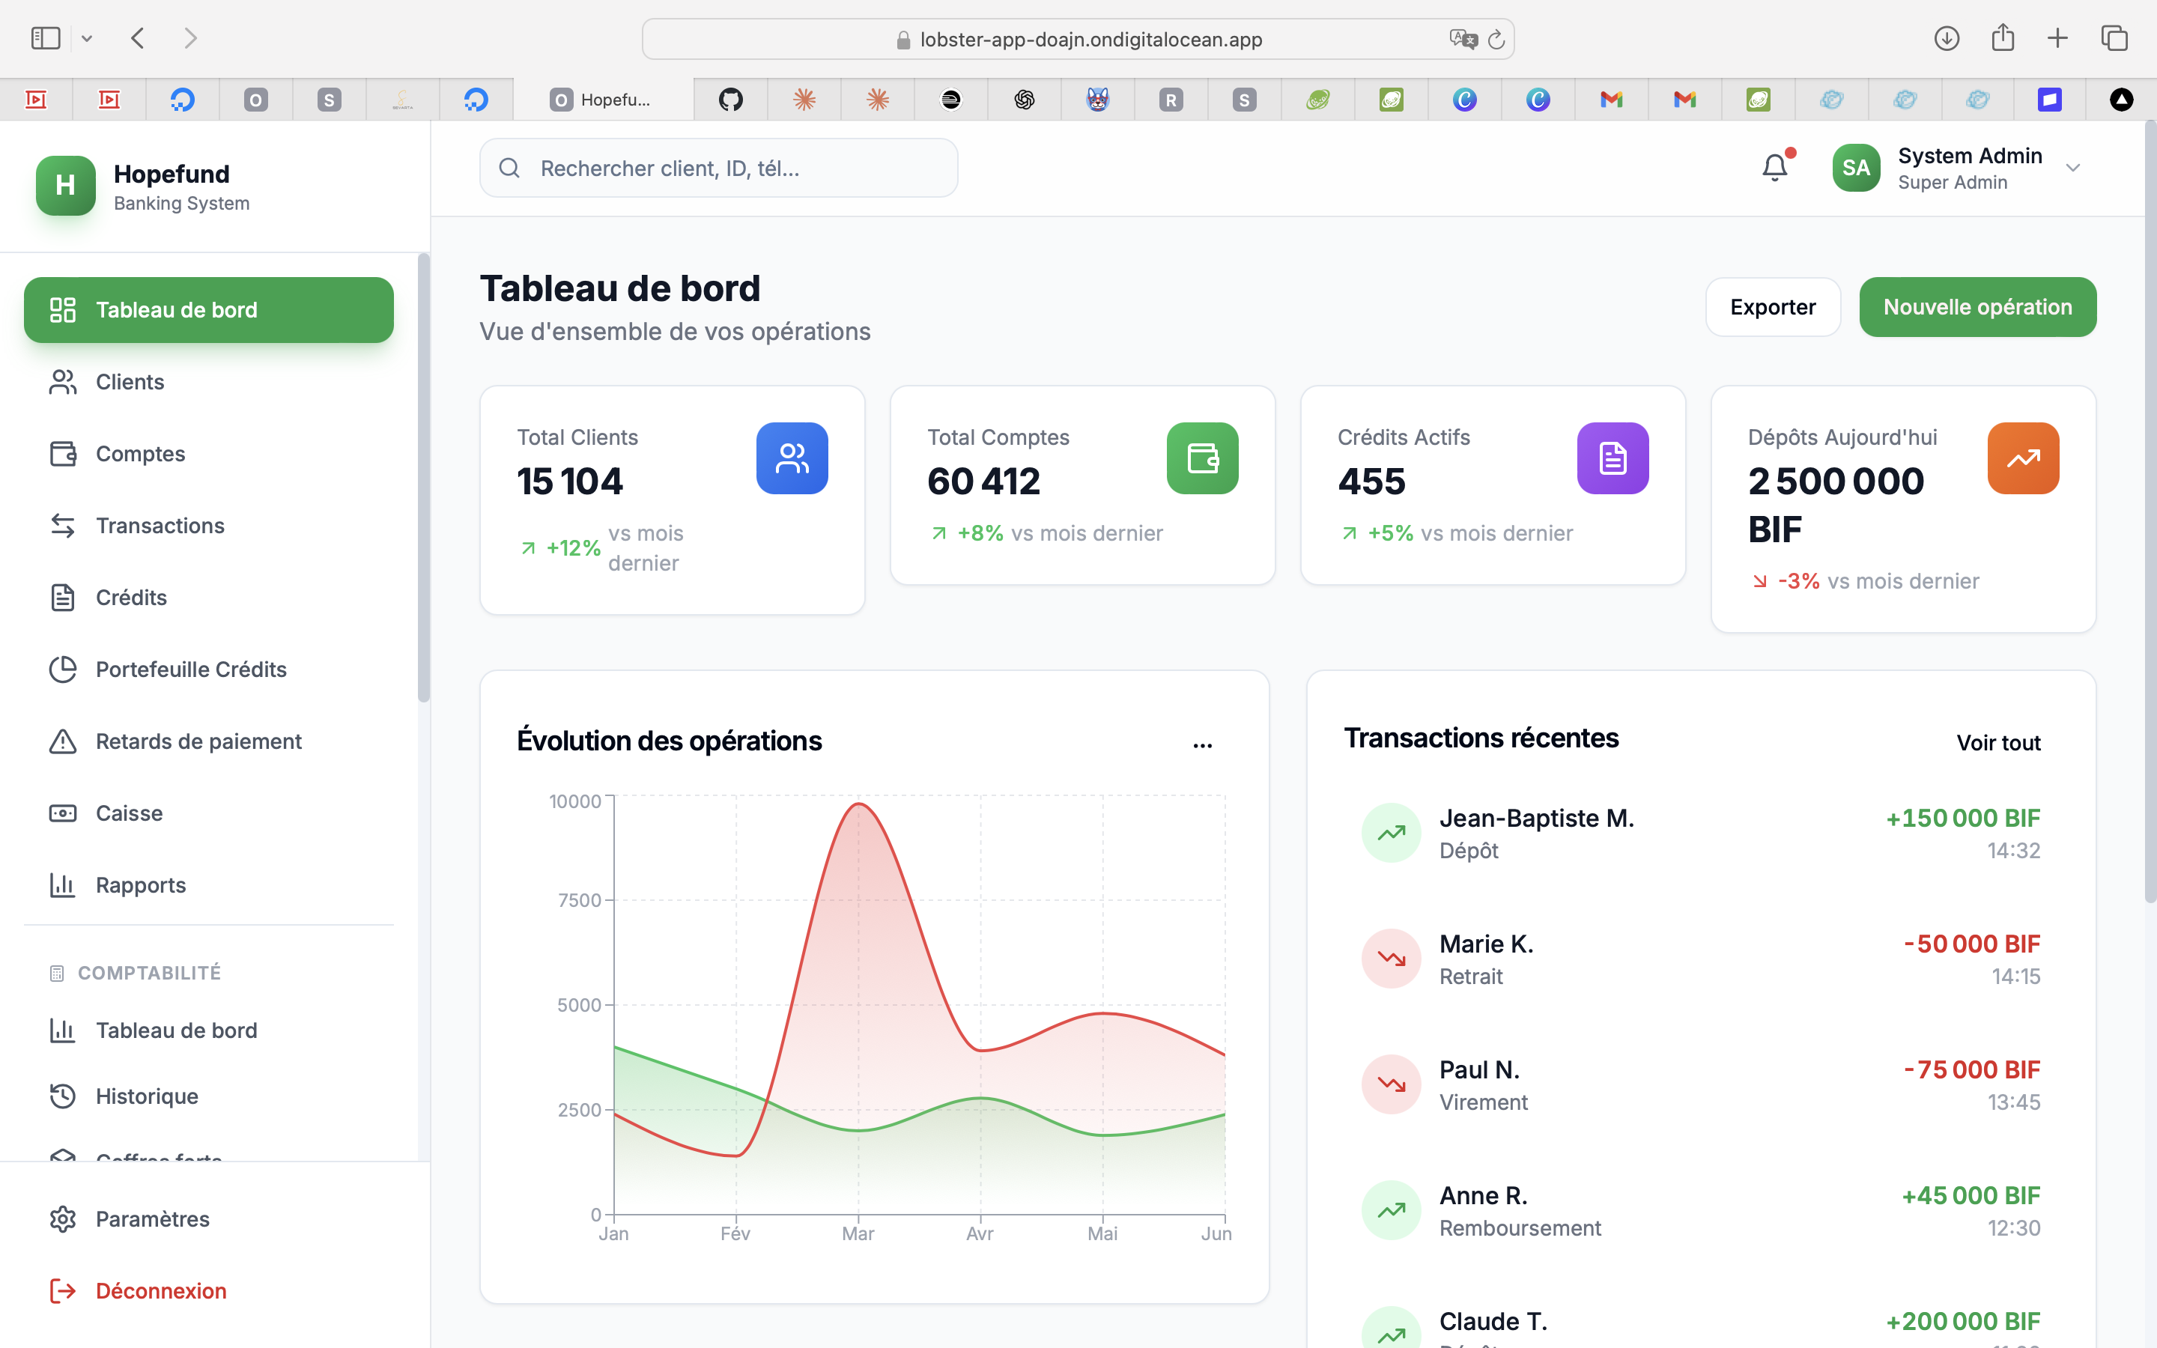Click Déconnexion to log out

pyautogui.click(x=160, y=1290)
